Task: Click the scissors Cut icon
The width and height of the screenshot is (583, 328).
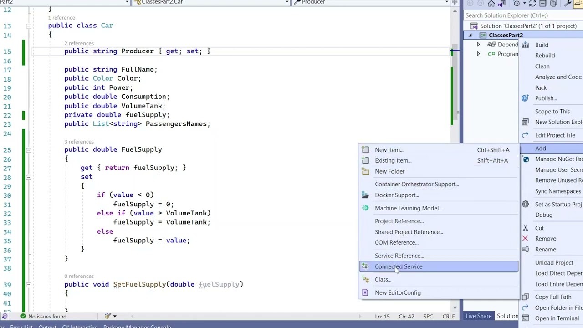Action: pos(525,228)
